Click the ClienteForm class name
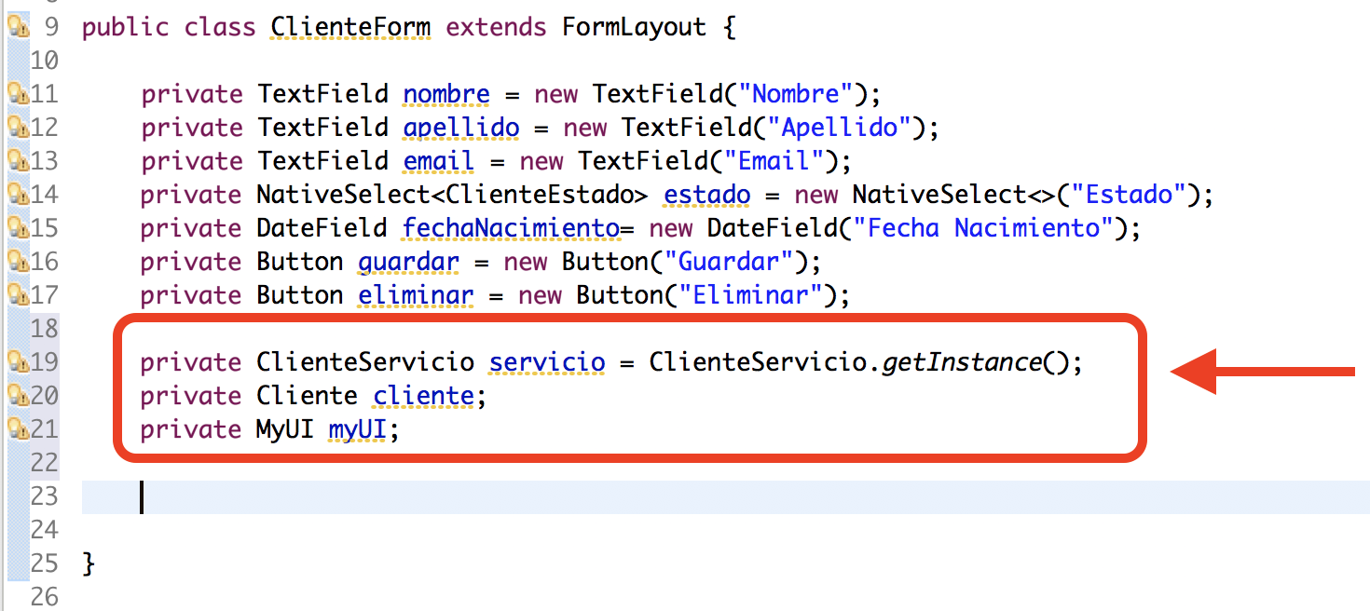The image size is (1370, 611). [x=349, y=26]
